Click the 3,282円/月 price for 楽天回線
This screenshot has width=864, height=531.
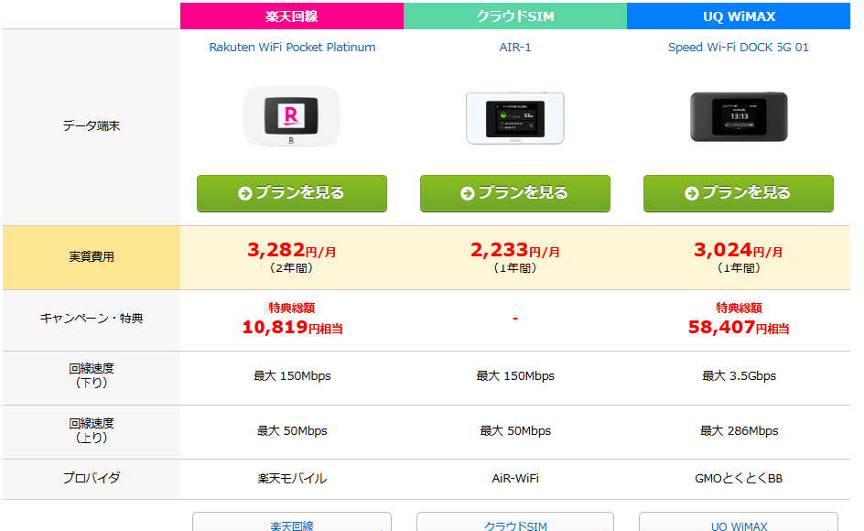point(292,250)
